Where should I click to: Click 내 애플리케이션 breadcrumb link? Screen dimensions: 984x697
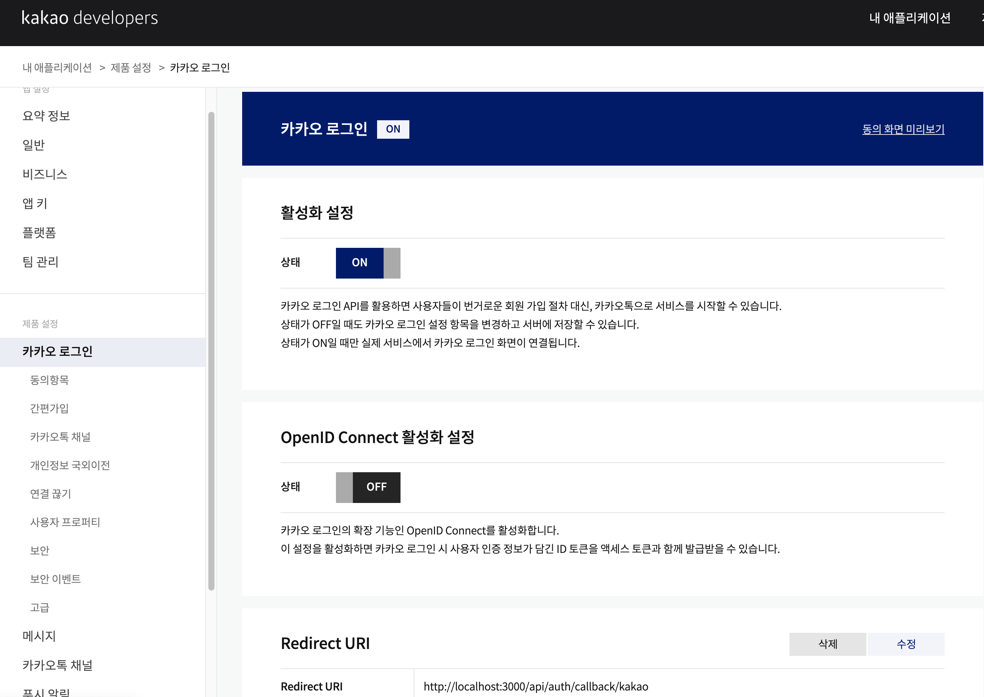(57, 68)
